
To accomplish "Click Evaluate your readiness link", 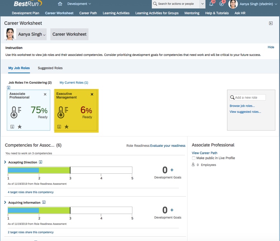I will pos(168,146).
